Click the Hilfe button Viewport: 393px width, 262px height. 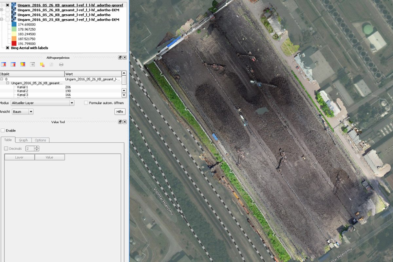click(120, 112)
